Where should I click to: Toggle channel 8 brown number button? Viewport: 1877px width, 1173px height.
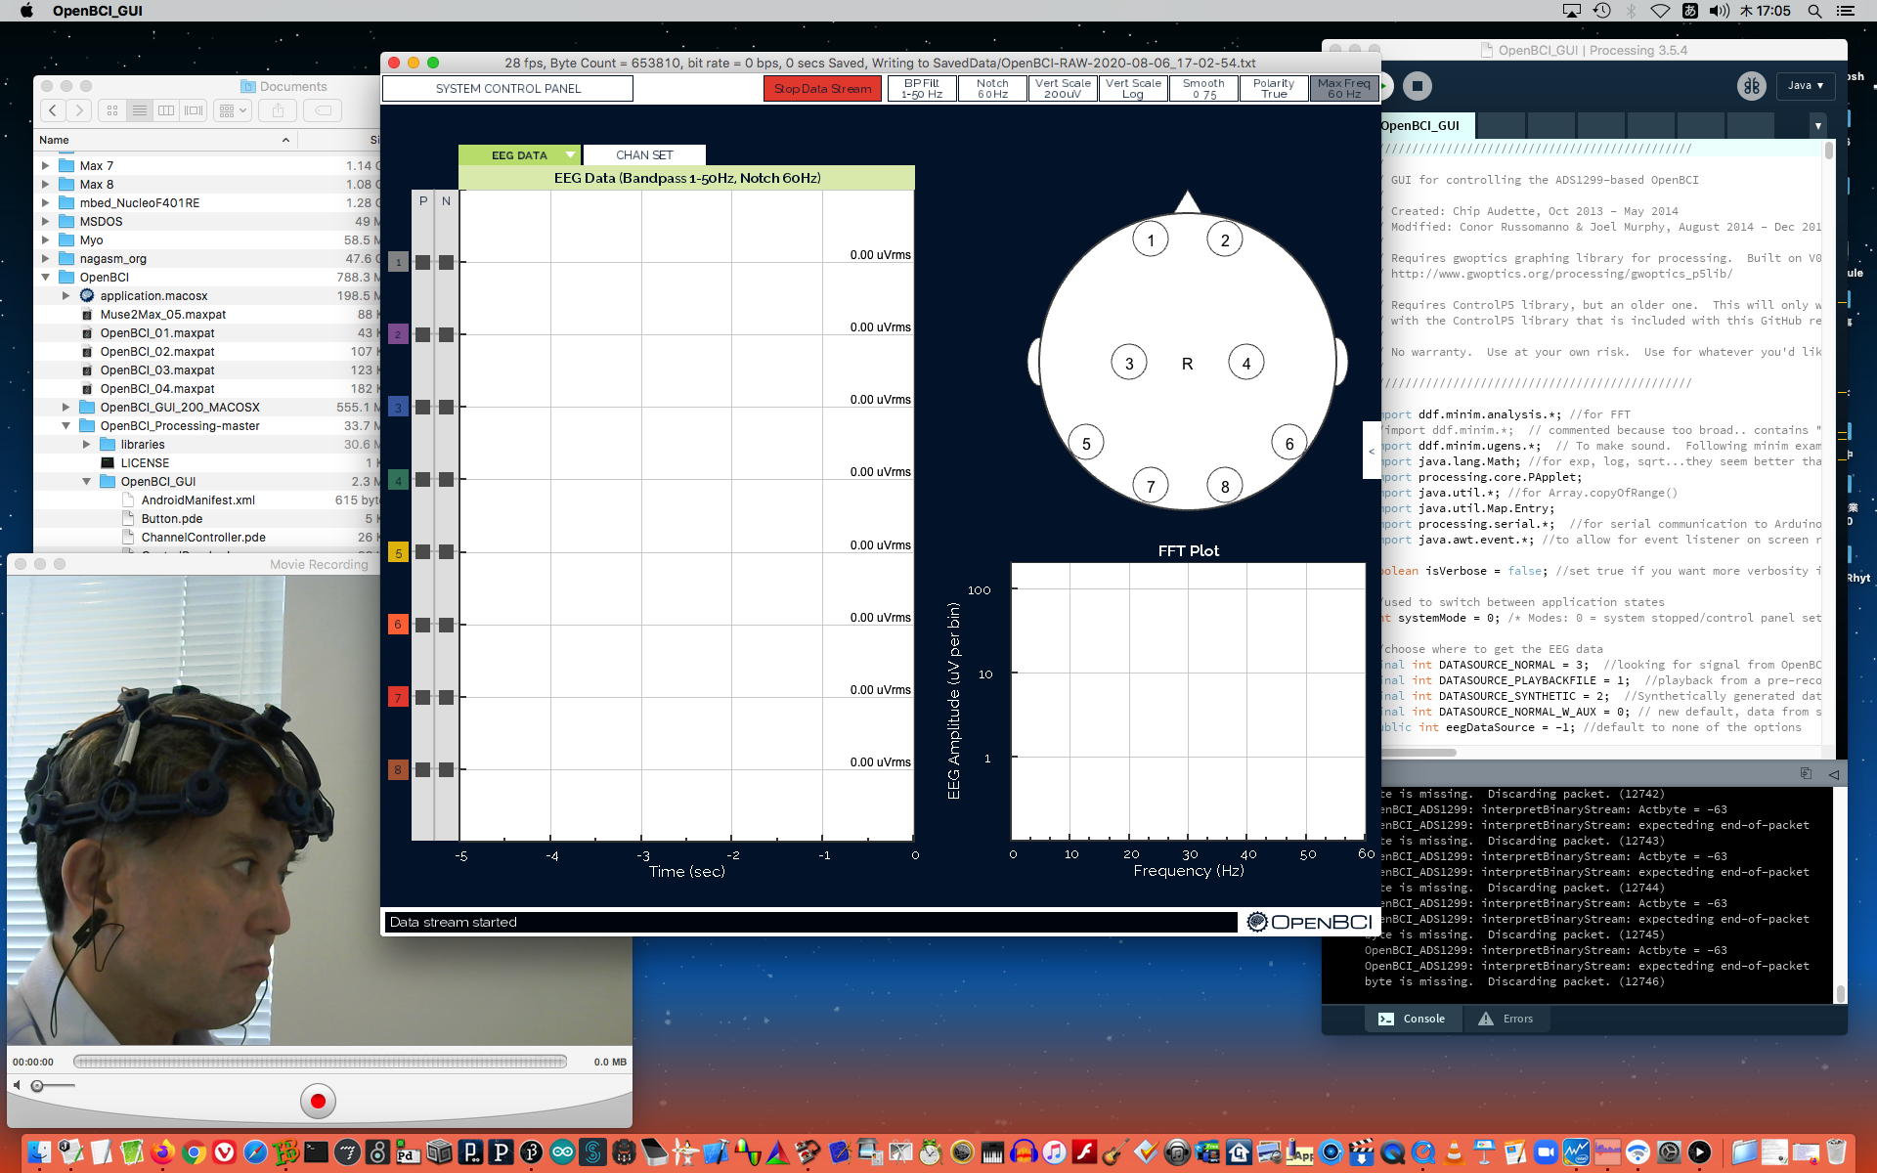pyautogui.click(x=398, y=769)
